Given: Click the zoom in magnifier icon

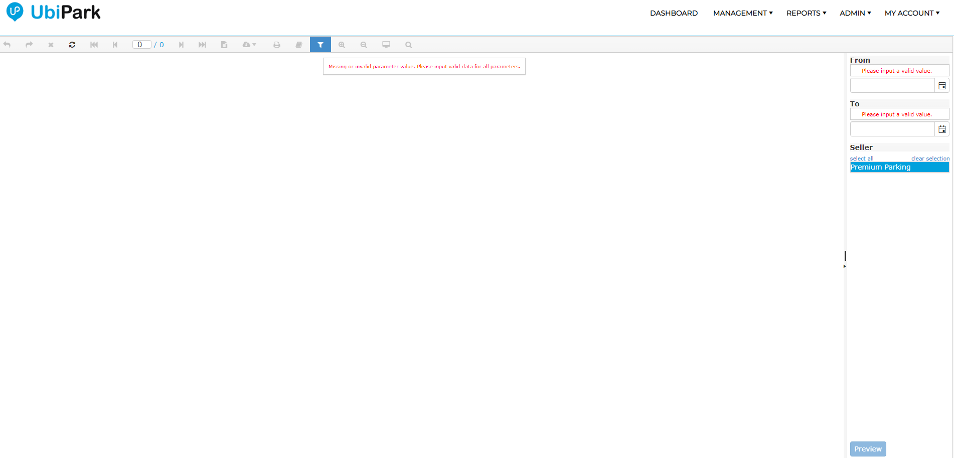Looking at the screenshot, I should point(342,45).
